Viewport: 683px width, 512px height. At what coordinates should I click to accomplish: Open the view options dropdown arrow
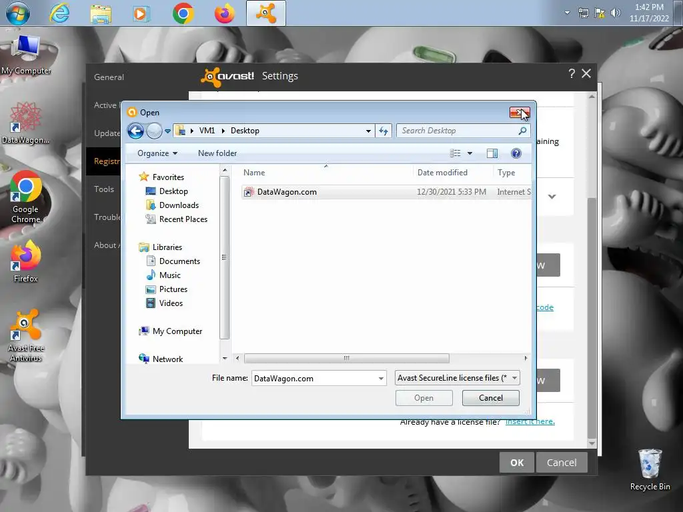point(470,153)
